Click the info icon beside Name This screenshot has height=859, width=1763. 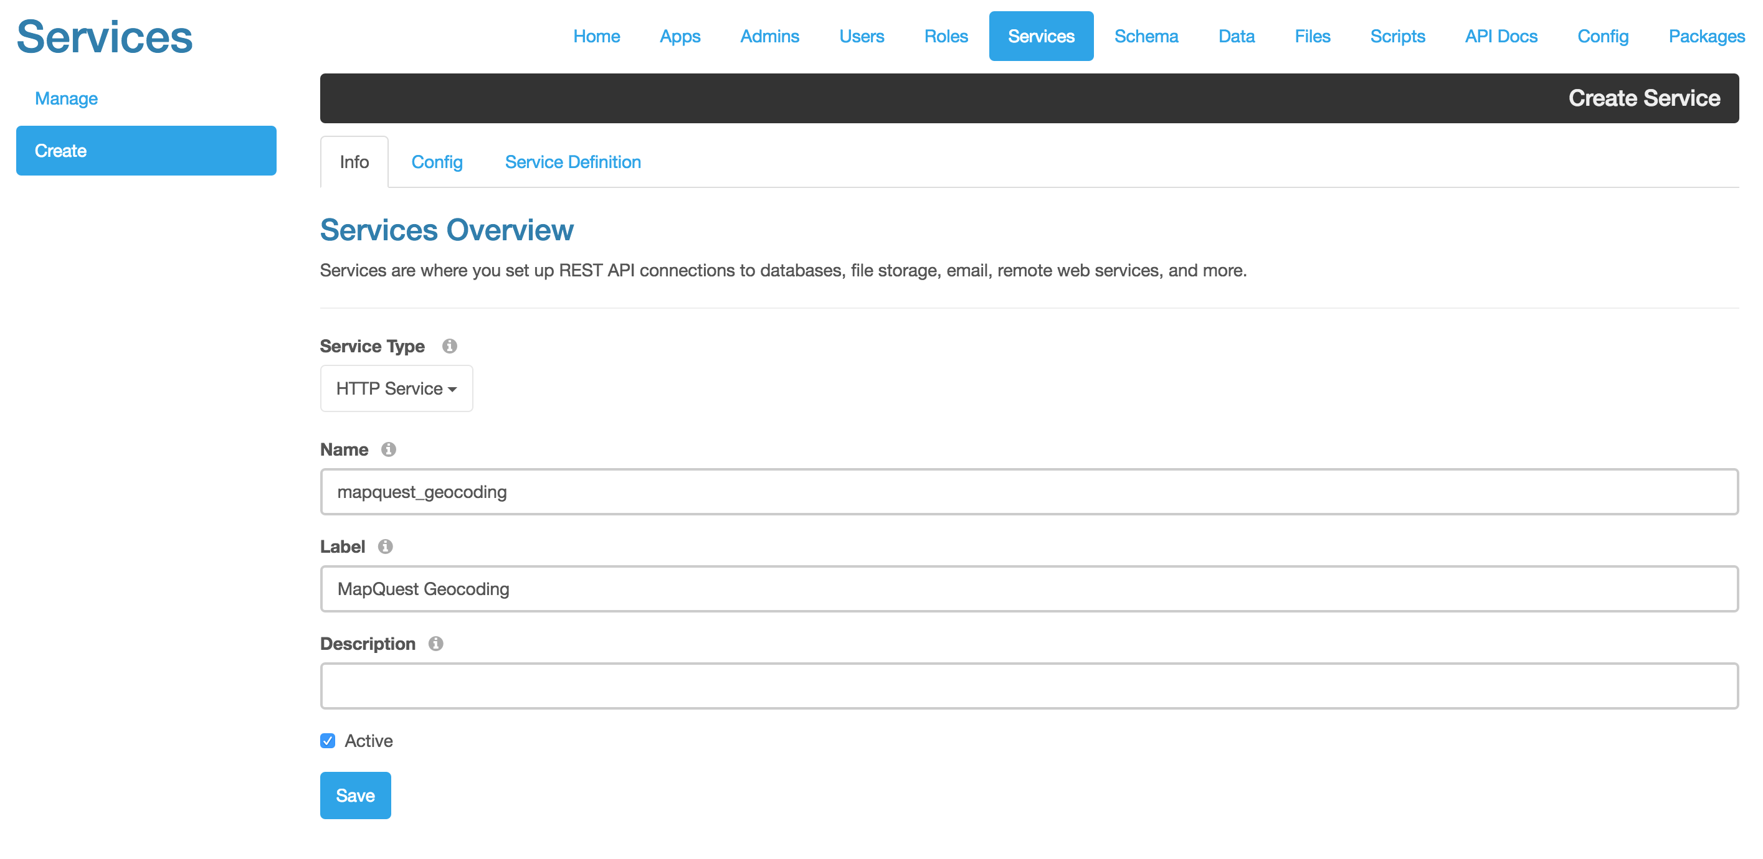[x=387, y=450]
